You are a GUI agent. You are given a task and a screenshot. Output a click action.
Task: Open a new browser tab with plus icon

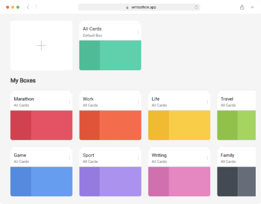pos(252,7)
